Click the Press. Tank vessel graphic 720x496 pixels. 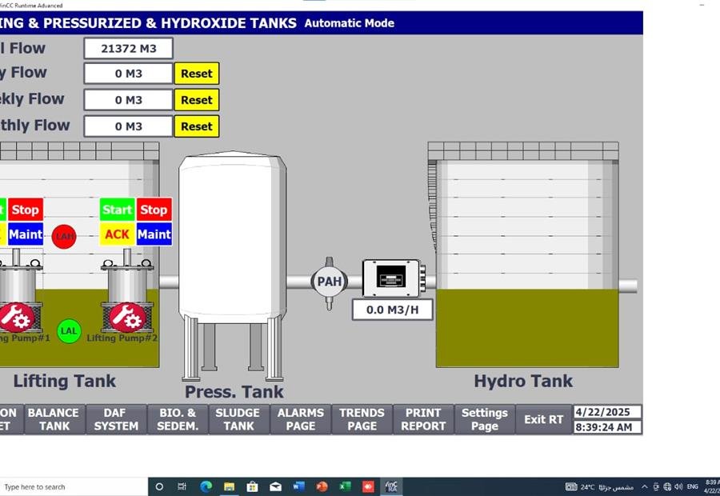(x=232, y=266)
